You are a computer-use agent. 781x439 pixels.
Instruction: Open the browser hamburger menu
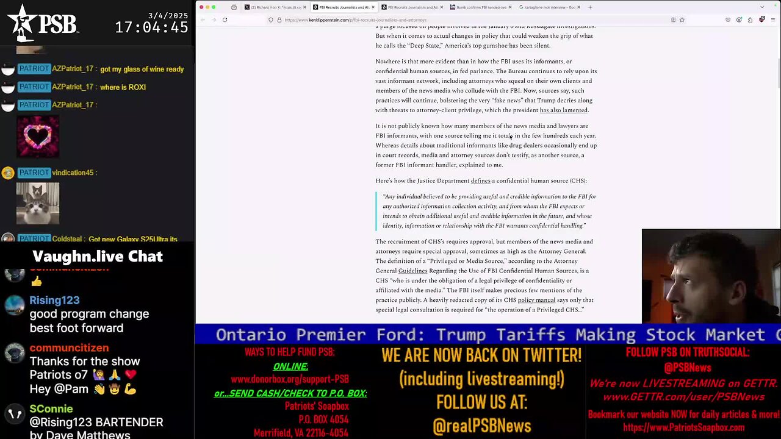pyautogui.click(x=772, y=20)
